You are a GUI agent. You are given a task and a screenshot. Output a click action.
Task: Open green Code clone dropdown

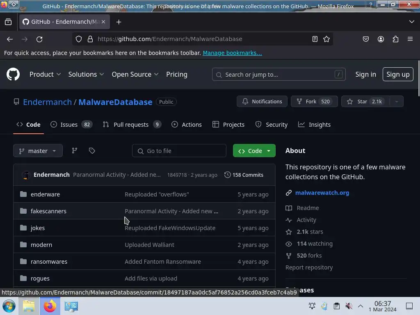254,151
